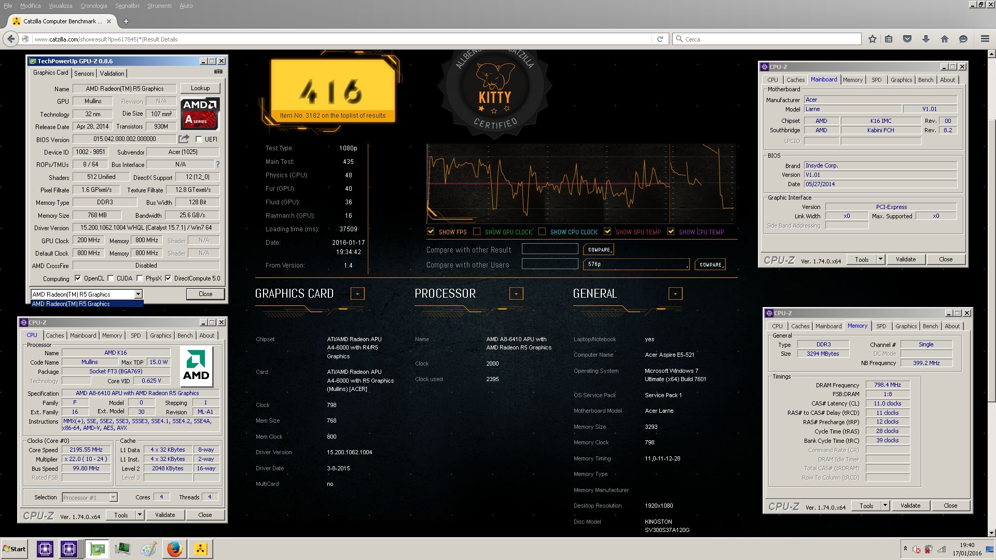Close the Catzilla Computer Benchmark tab
Viewport: 996px width, 560px height.
pyautogui.click(x=109, y=21)
